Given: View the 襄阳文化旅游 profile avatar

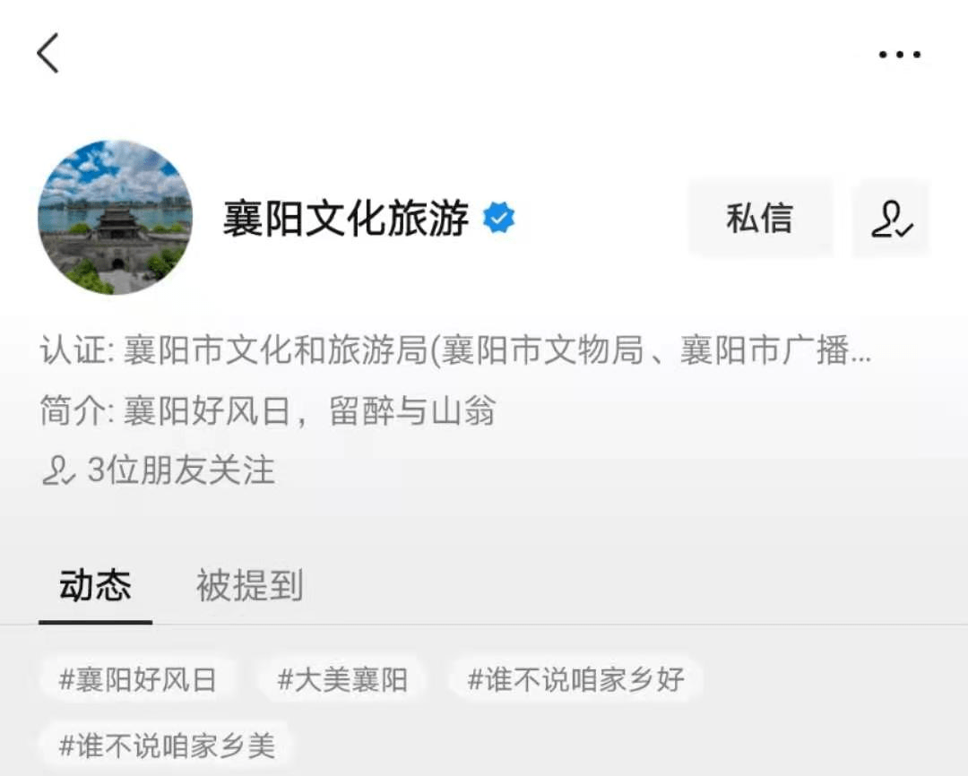Looking at the screenshot, I should pos(116,218).
